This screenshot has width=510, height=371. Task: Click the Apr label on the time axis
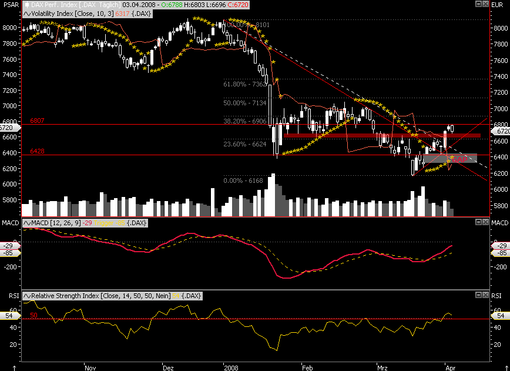450,367
